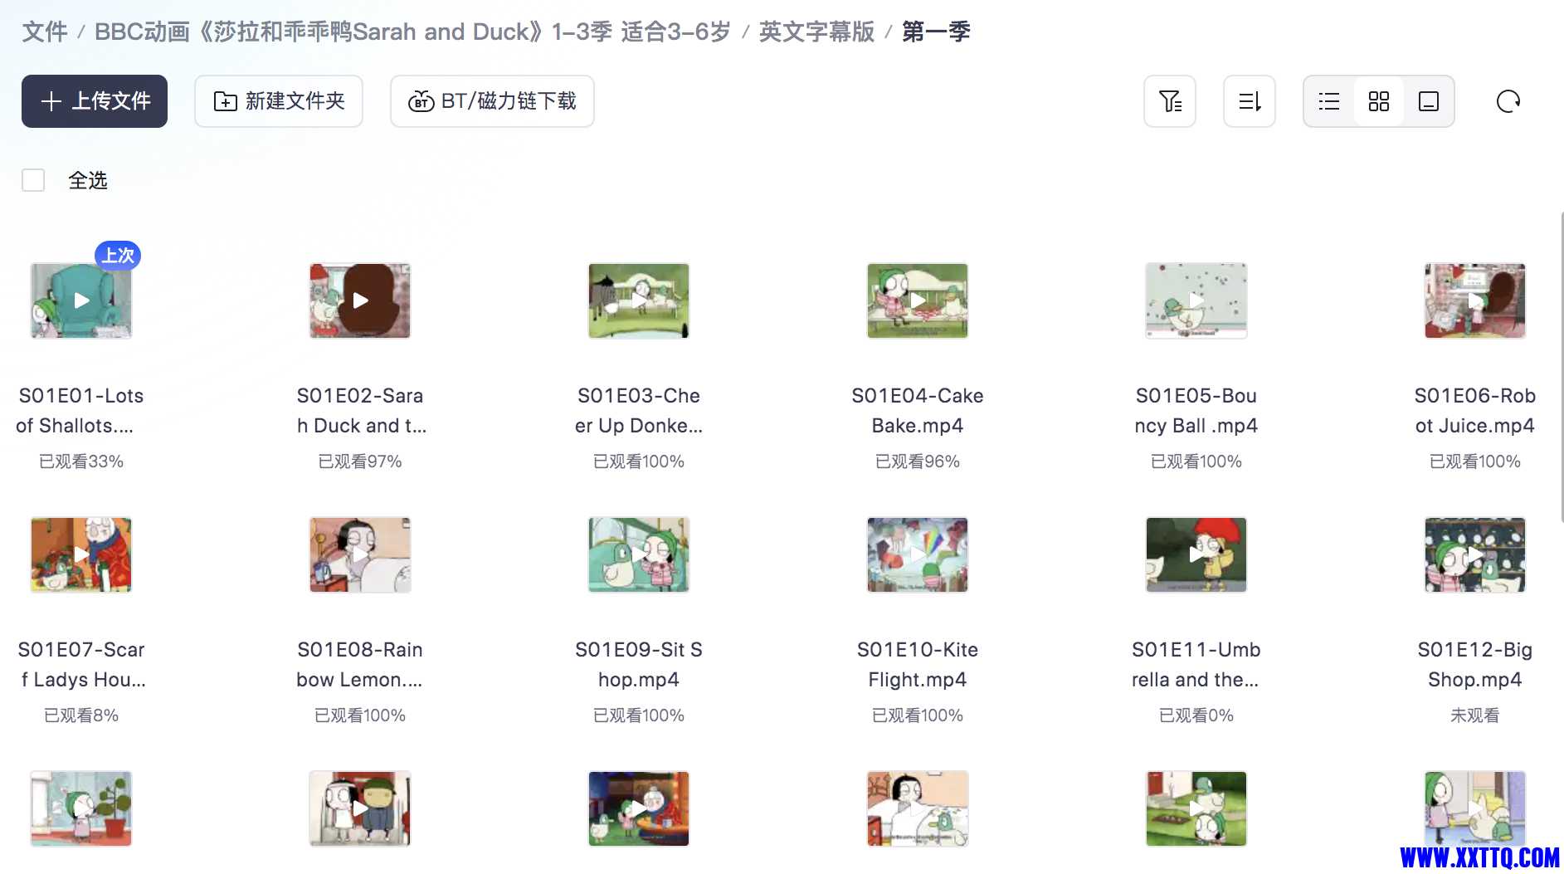The height and width of the screenshot is (874, 1564).
Task: Switch to list view layout
Action: (1329, 101)
